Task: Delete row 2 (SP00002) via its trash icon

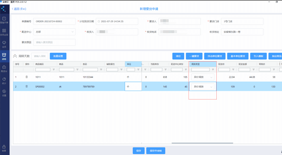Action: 27,87
